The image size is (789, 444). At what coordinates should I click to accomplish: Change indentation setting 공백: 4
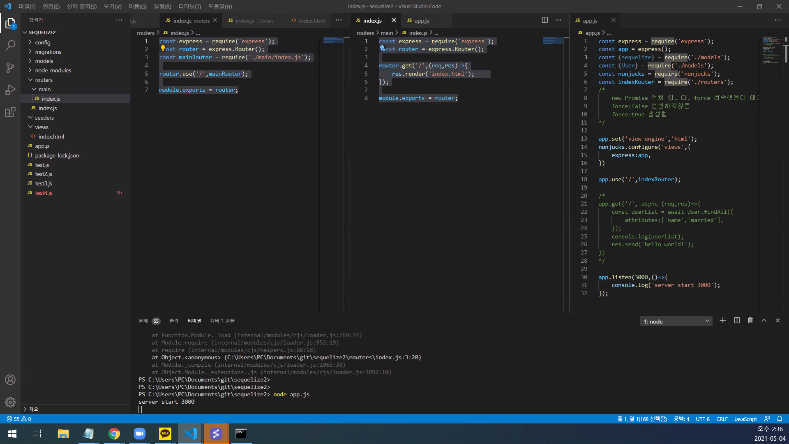681,419
